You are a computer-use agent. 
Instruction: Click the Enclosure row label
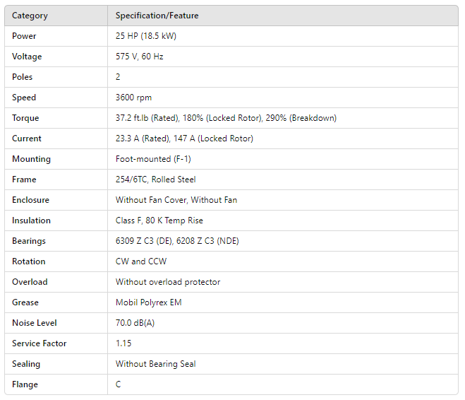pyautogui.click(x=30, y=200)
